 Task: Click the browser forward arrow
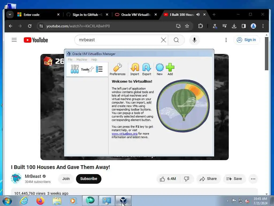point(20,26)
